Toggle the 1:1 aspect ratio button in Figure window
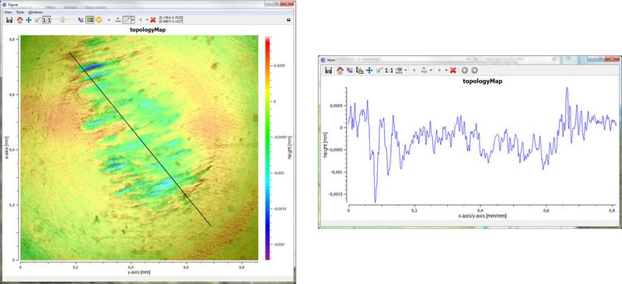Screen dimensions: 622x284 [47, 20]
